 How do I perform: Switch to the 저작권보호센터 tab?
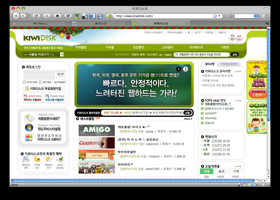click(229, 64)
